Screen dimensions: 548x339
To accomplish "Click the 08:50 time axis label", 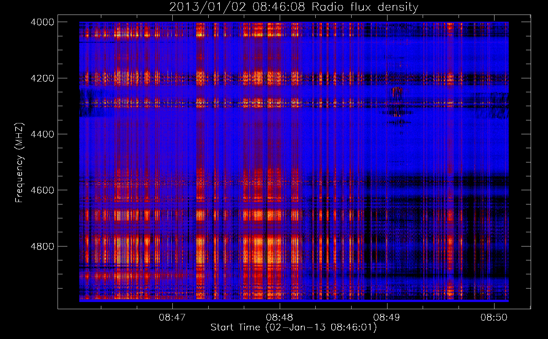I will pos(494,317).
